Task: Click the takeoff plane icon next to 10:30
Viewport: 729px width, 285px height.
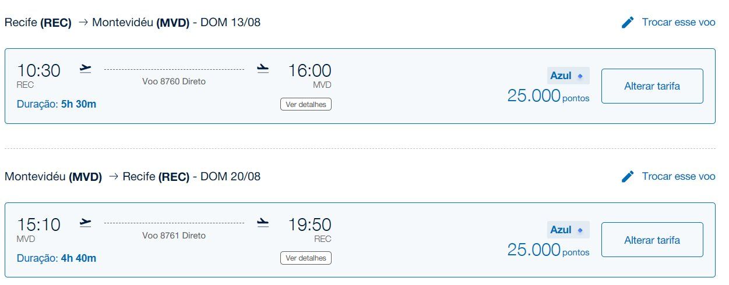Action: pos(86,69)
